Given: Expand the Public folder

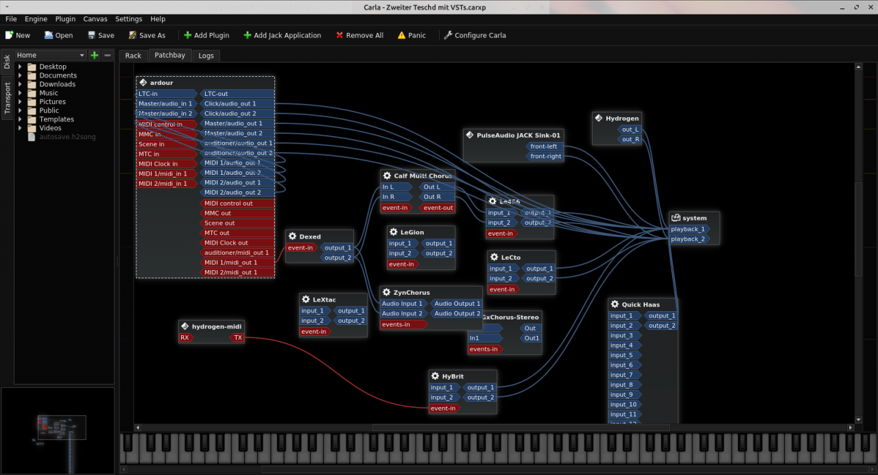Looking at the screenshot, I should [x=20, y=110].
